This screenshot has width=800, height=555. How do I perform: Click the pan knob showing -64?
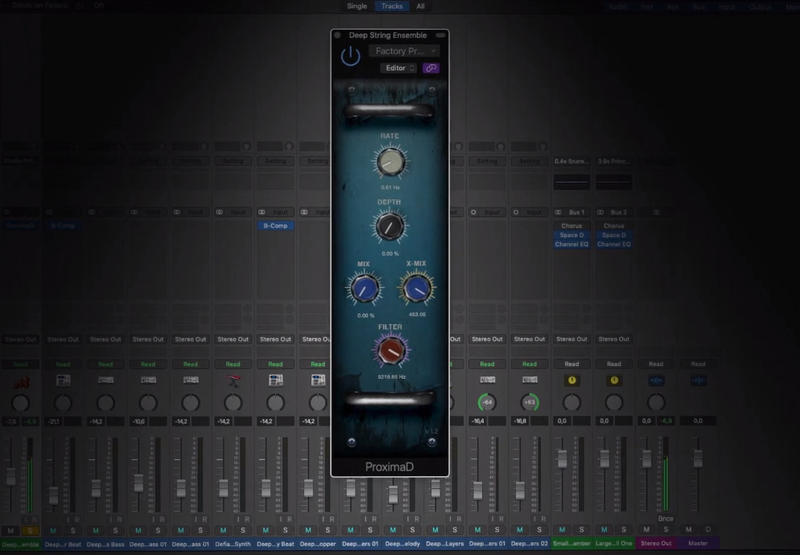487,402
